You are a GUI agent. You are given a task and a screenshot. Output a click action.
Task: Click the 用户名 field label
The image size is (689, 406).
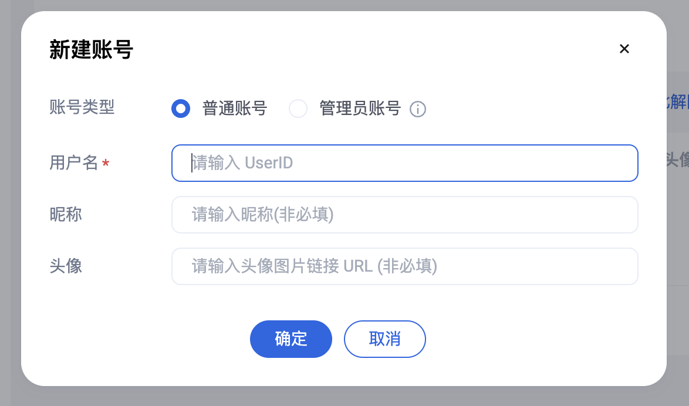pyautogui.click(x=74, y=163)
